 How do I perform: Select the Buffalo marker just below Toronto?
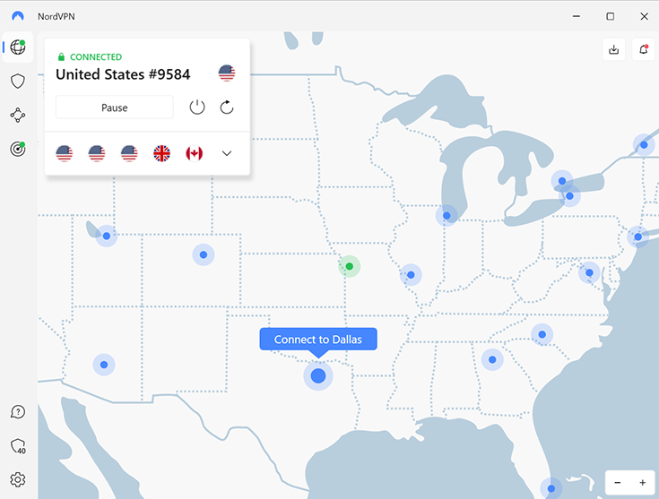pyautogui.click(x=569, y=196)
